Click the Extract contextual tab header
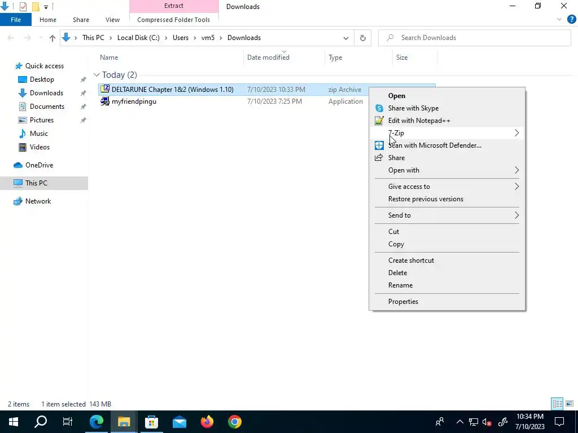 click(174, 6)
